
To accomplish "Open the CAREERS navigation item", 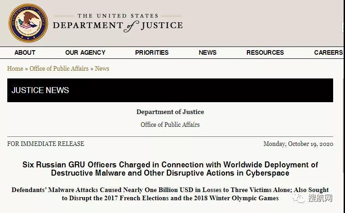I will [x=328, y=52].
